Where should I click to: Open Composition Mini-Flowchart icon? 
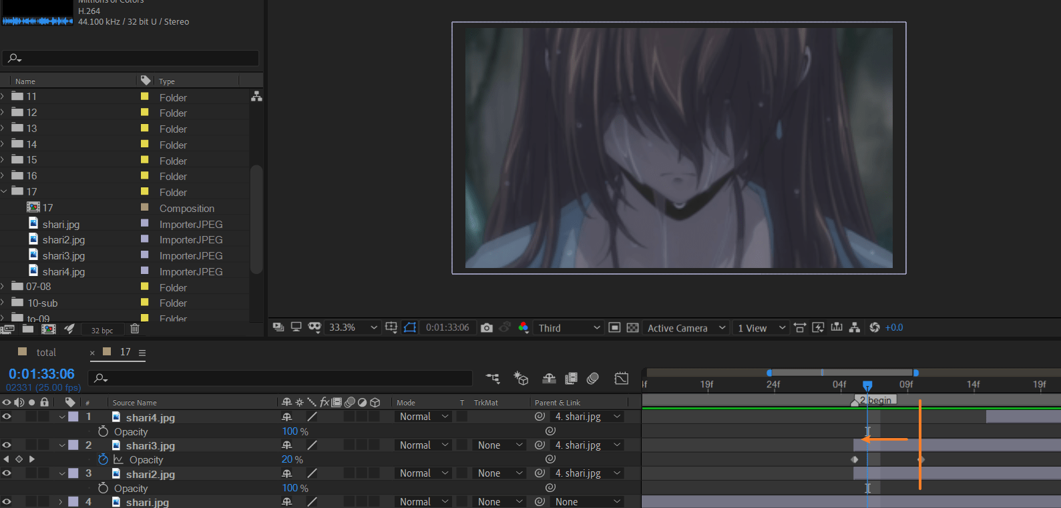pyautogui.click(x=493, y=378)
